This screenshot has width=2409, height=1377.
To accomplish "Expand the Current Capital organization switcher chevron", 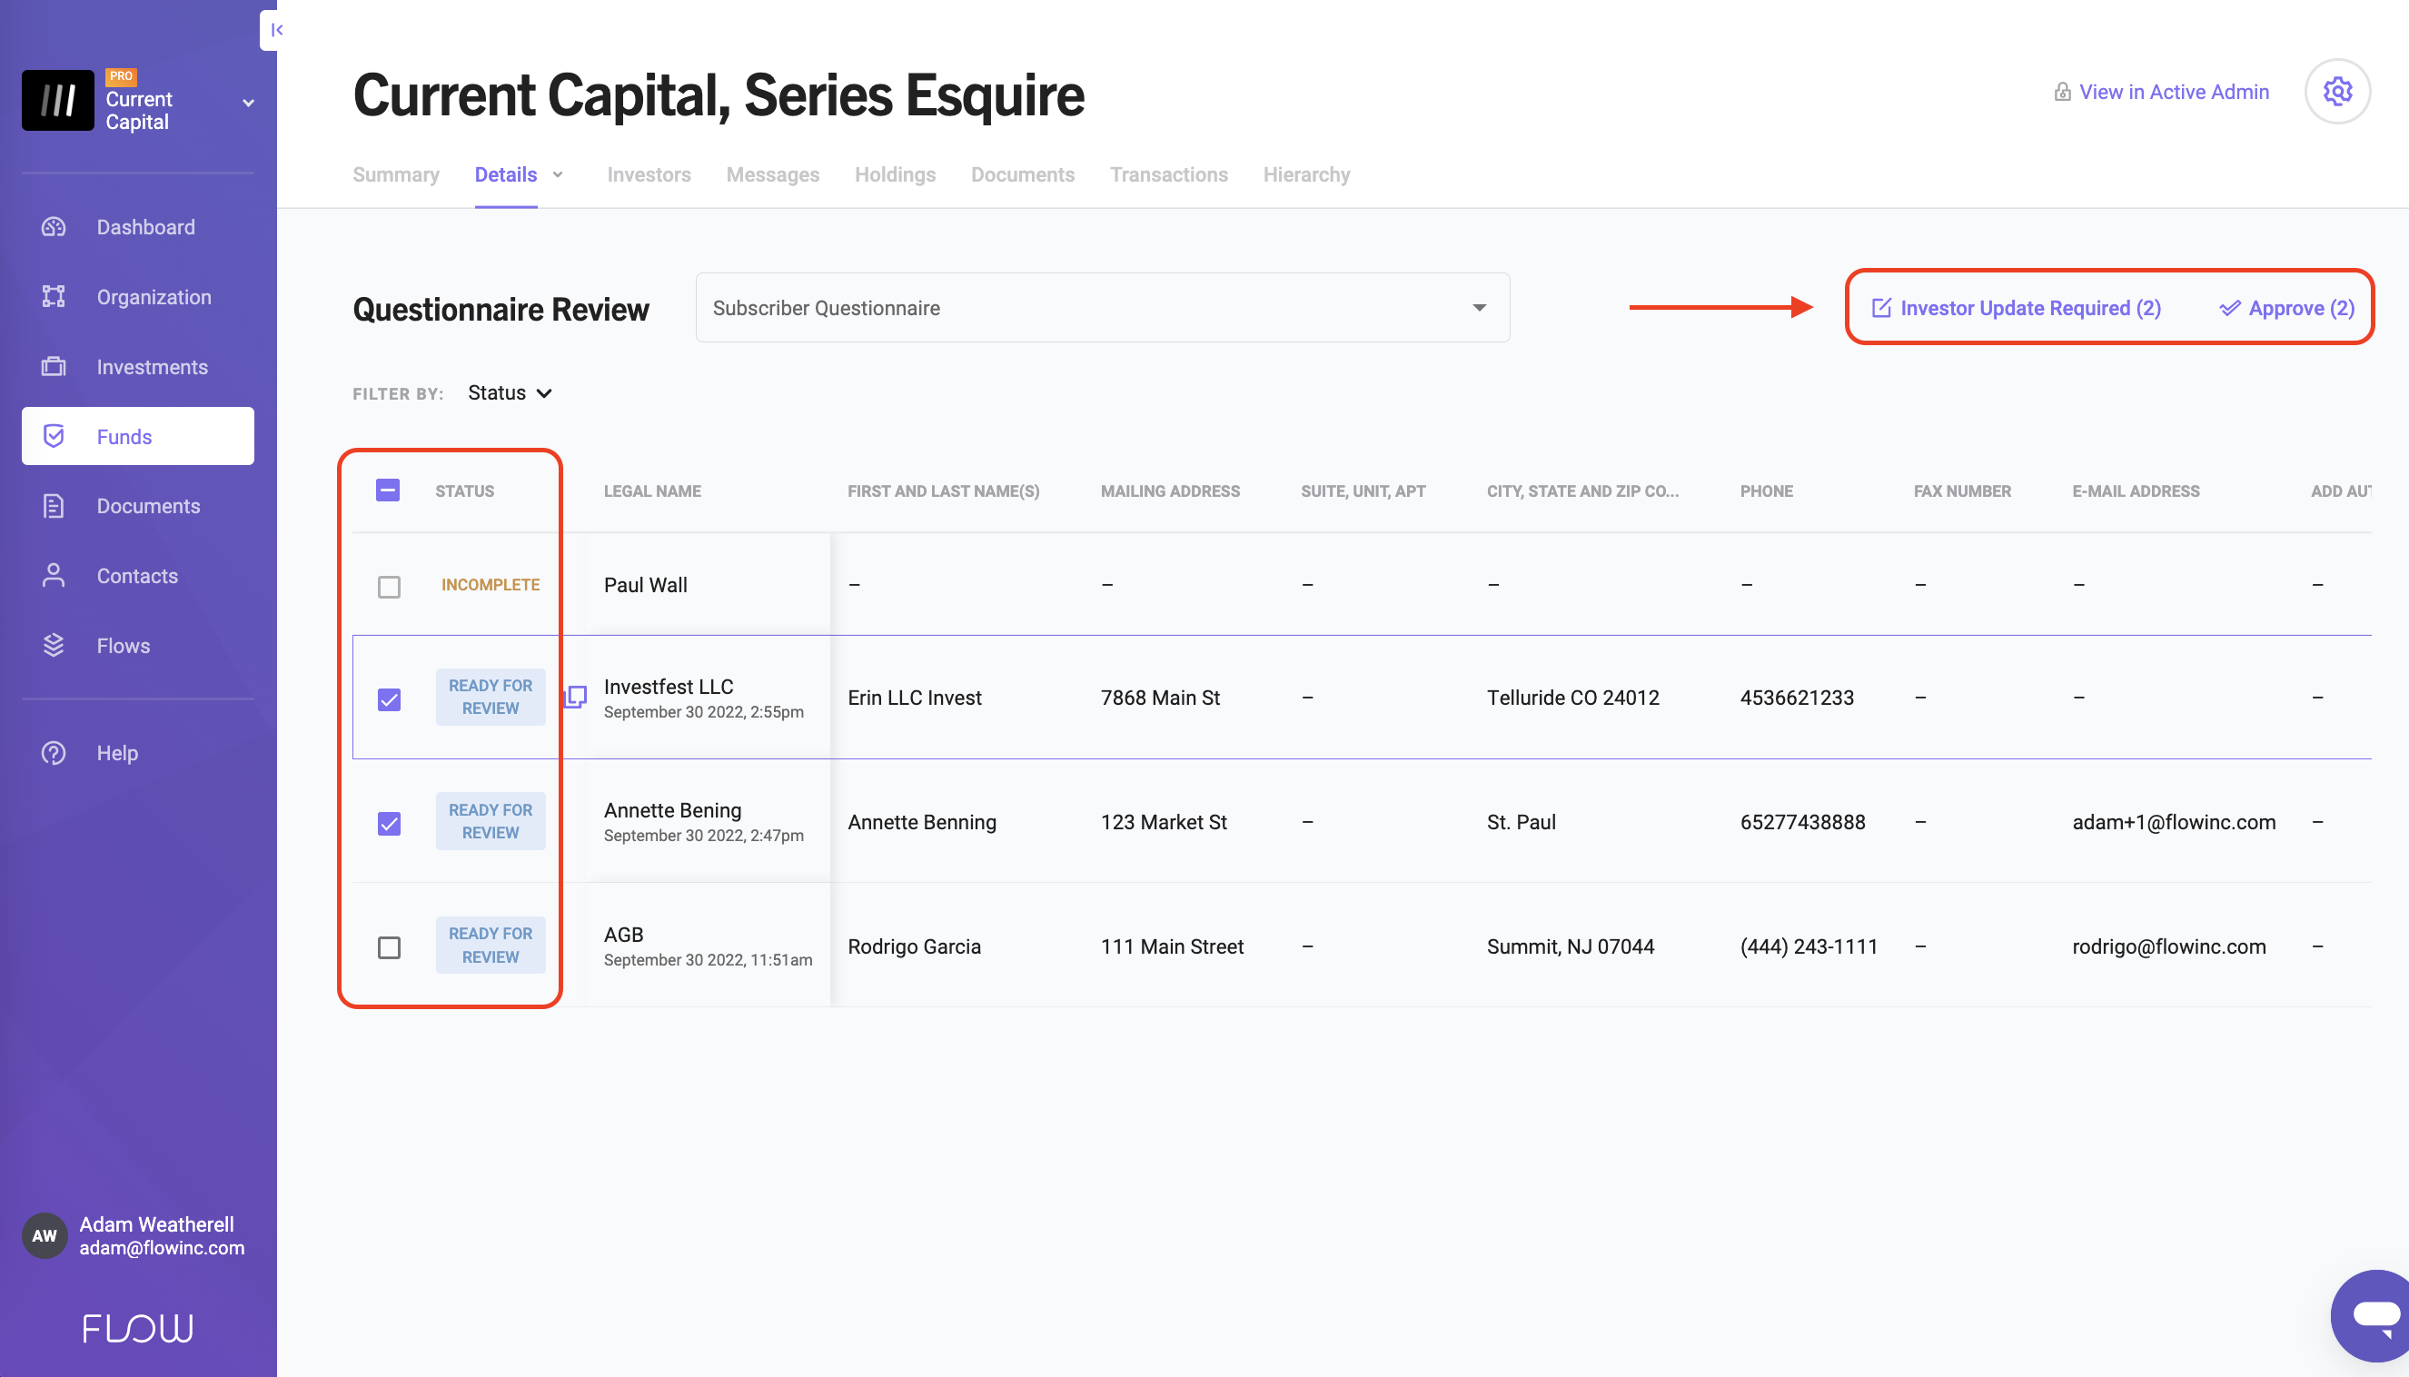I will pos(248,102).
